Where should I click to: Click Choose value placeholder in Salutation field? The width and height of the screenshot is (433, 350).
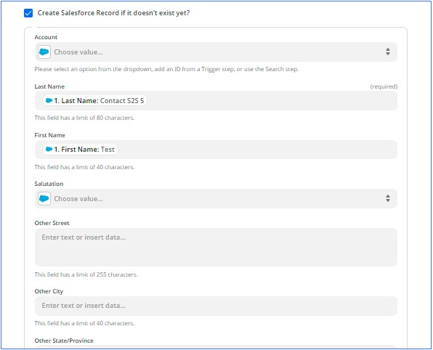(x=78, y=199)
